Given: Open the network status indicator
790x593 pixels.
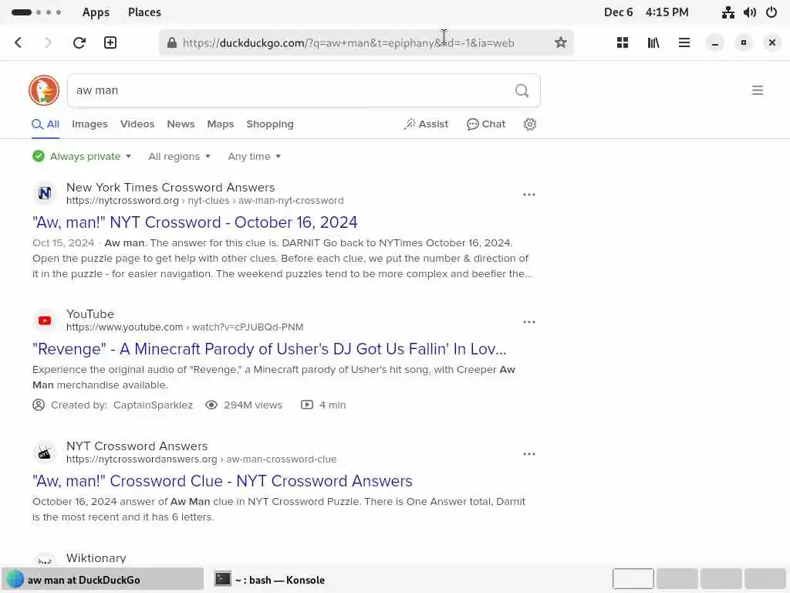Looking at the screenshot, I should [x=728, y=12].
